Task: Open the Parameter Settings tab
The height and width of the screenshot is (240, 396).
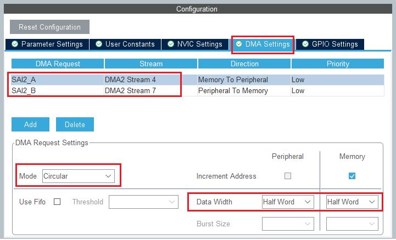Action: 47,44
